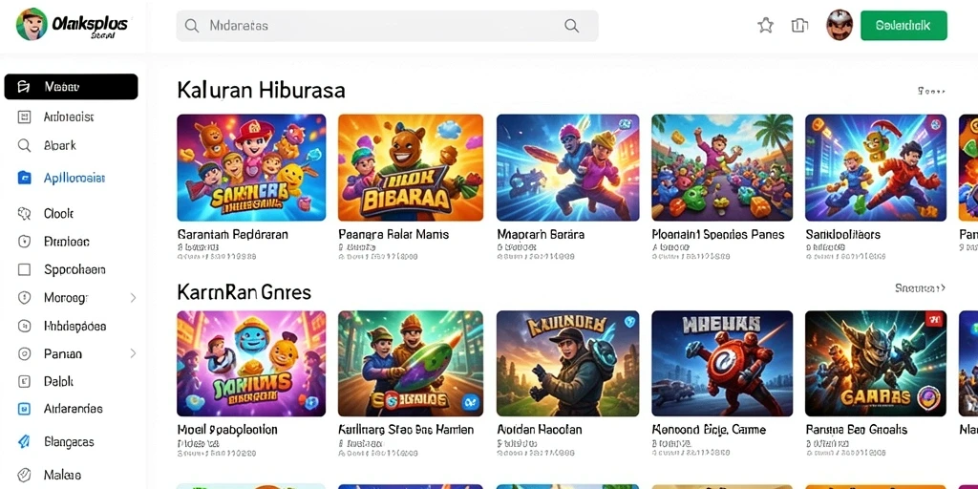The width and height of the screenshot is (978, 489).
Task: Open the Aoidan Hacoian game thumbnail
Action: [567, 364]
